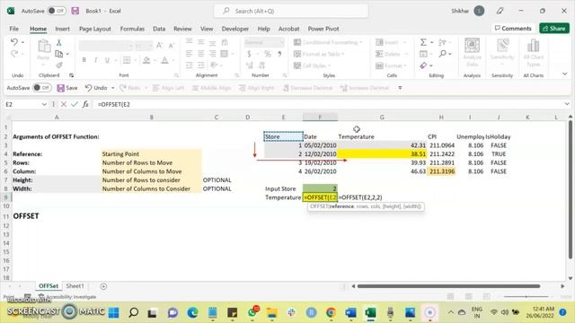The width and height of the screenshot is (575, 323).
Task: Click the title bar Save disk icon
Action: (x=75, y=11)
